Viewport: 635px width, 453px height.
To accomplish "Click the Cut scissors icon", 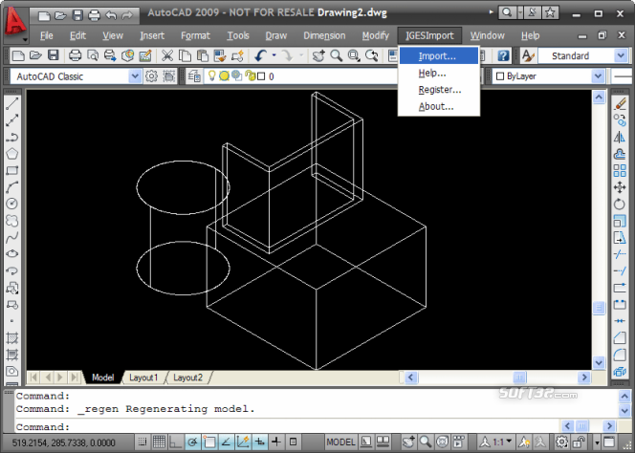I will coord(167,55).
